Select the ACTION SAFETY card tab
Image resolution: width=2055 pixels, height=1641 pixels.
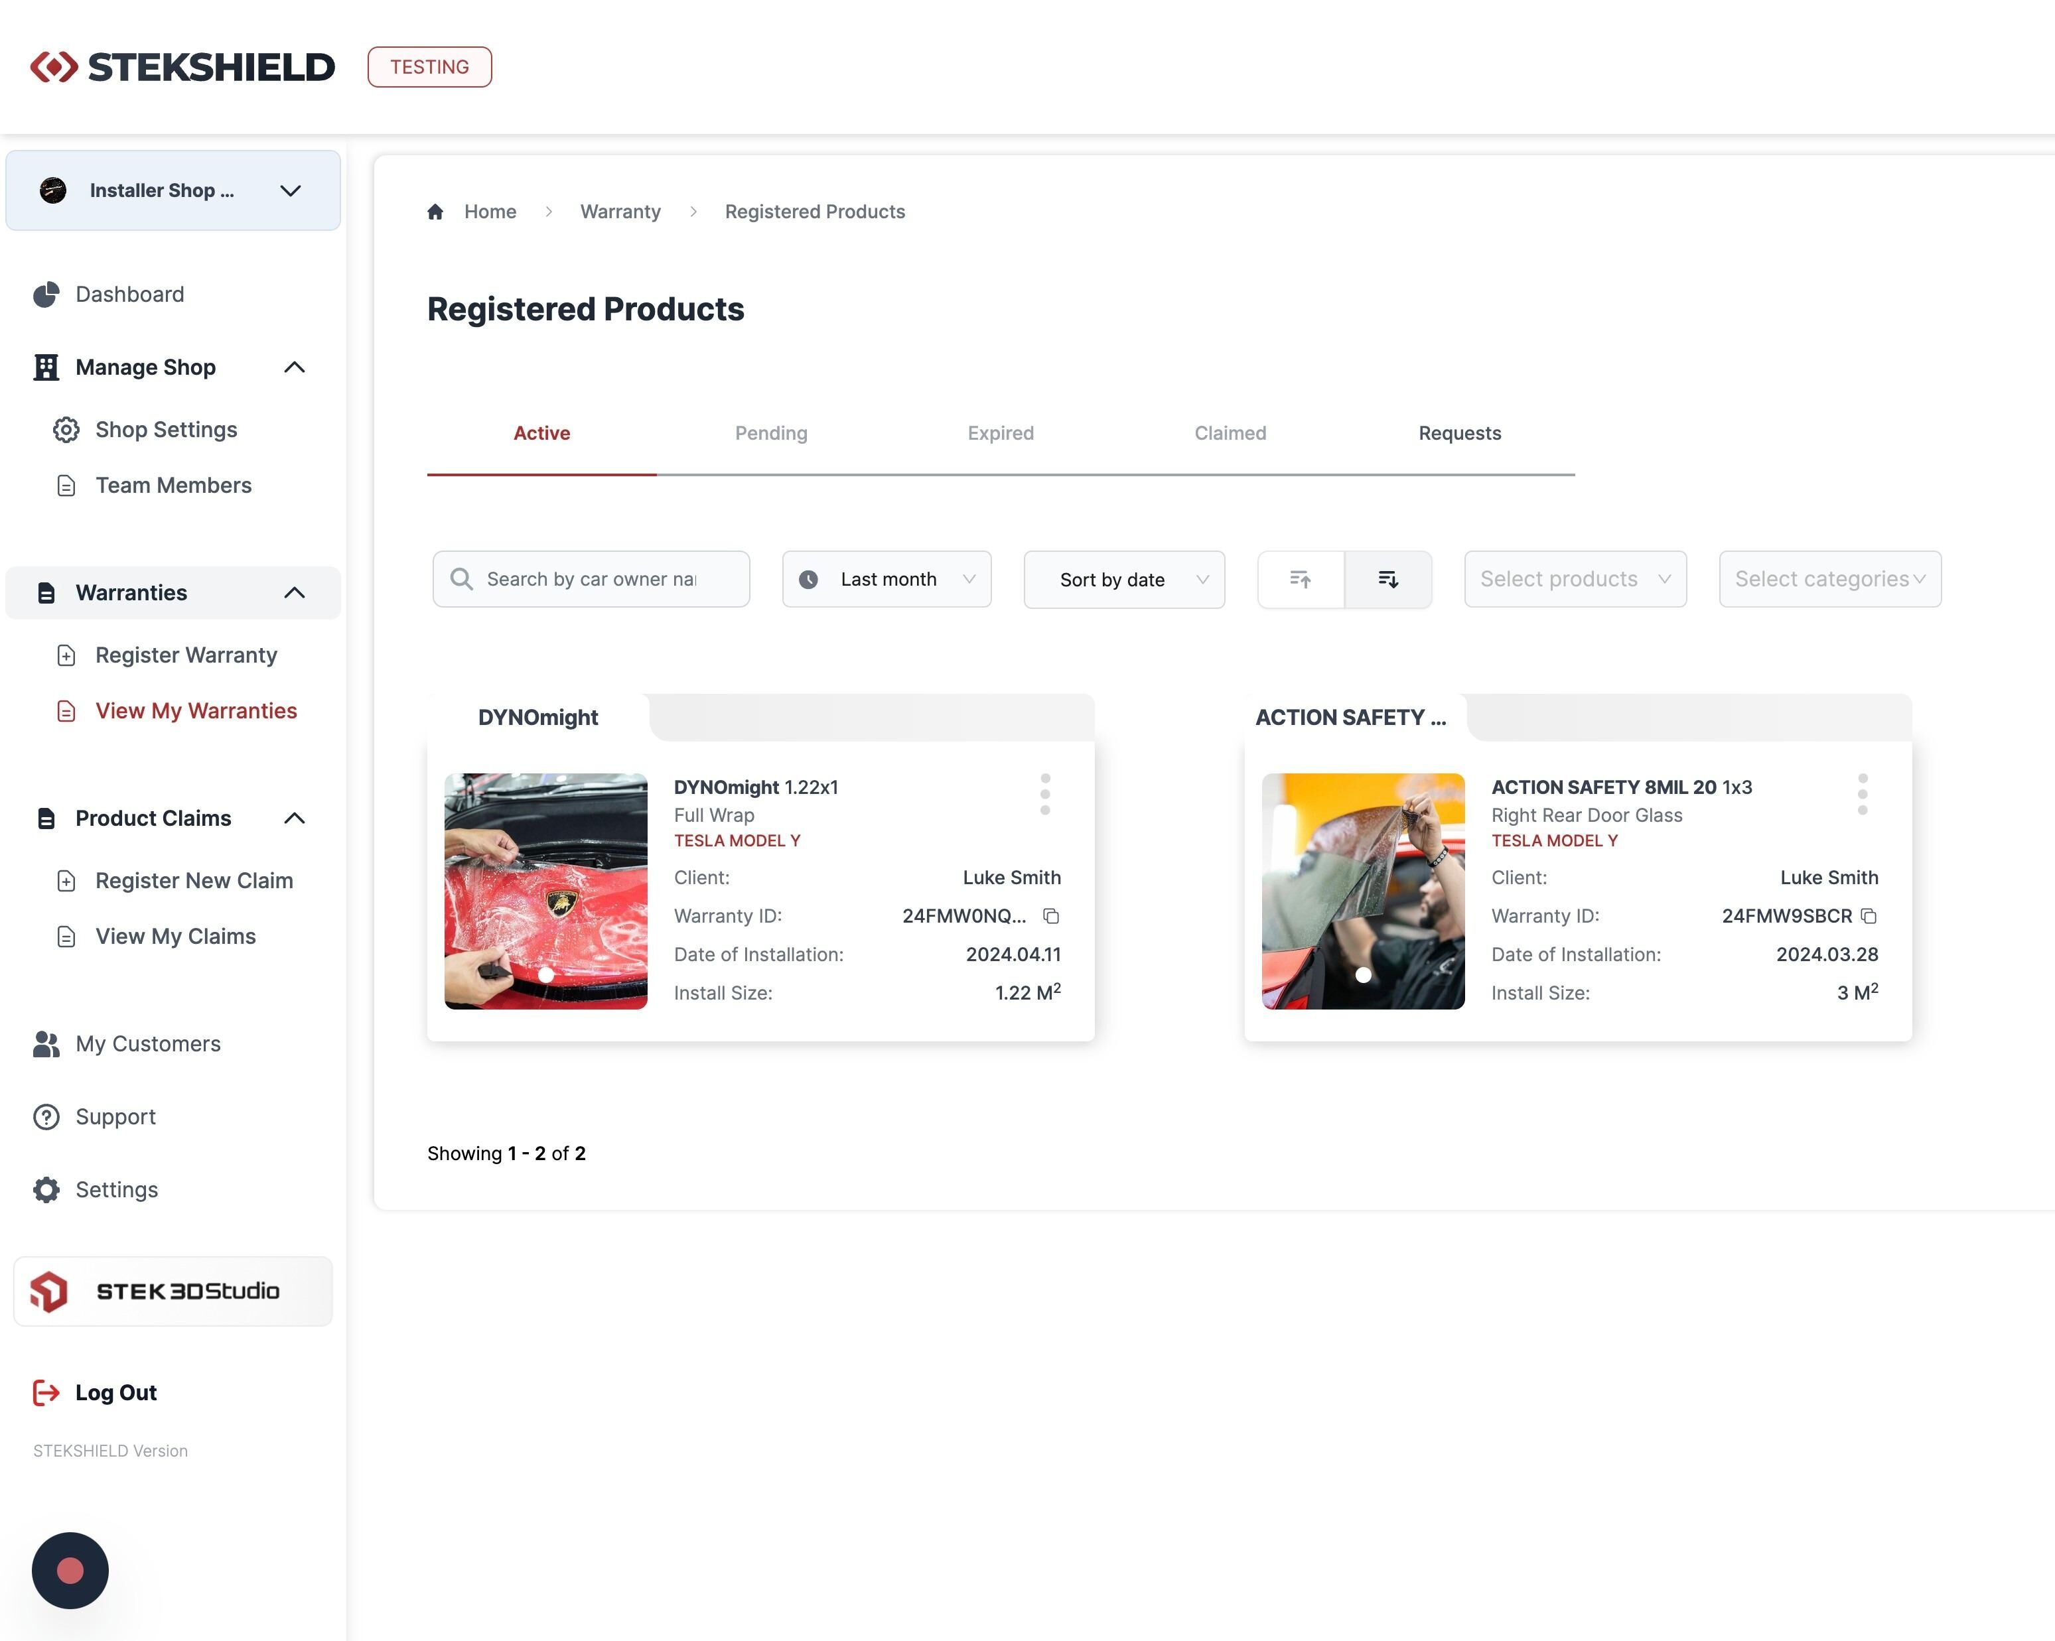coord(1350,718)
